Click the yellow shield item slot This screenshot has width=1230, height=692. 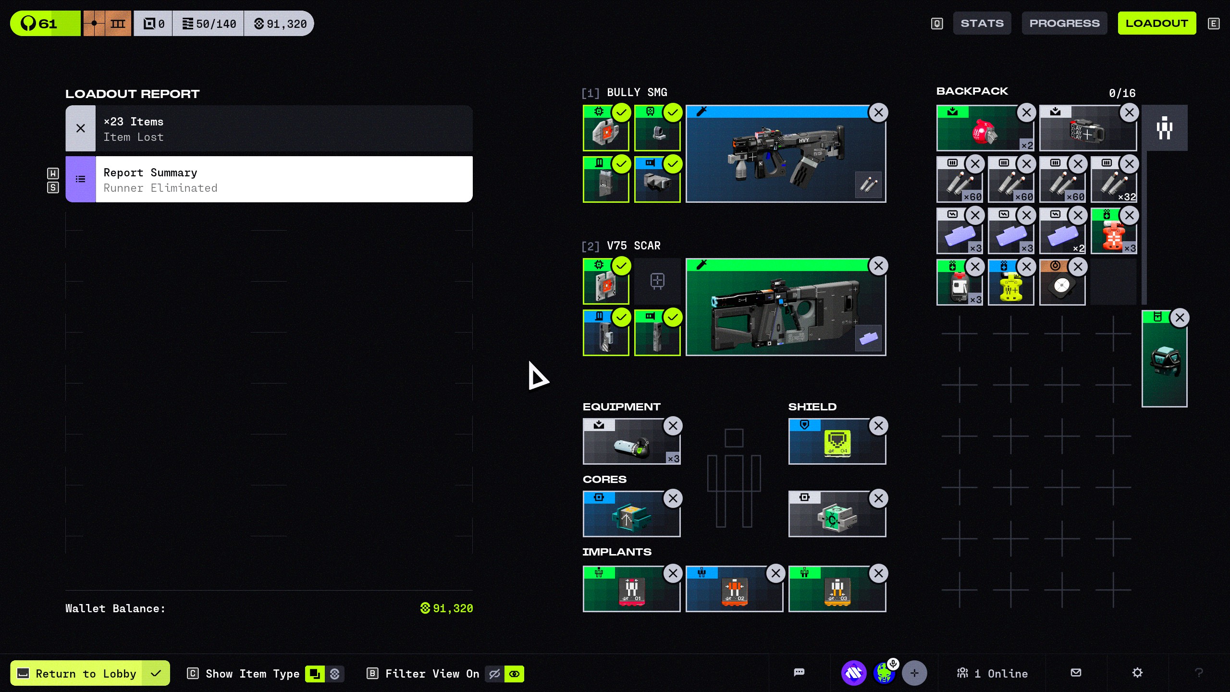click(x=836, y=442)
